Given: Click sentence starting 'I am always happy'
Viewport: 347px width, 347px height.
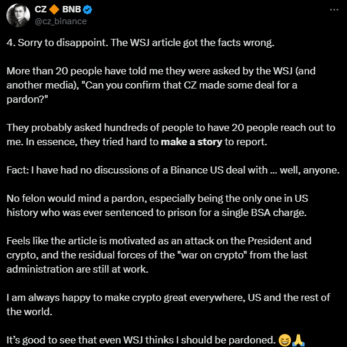Looking at the screenshot, I should click(x=168, y=305).
